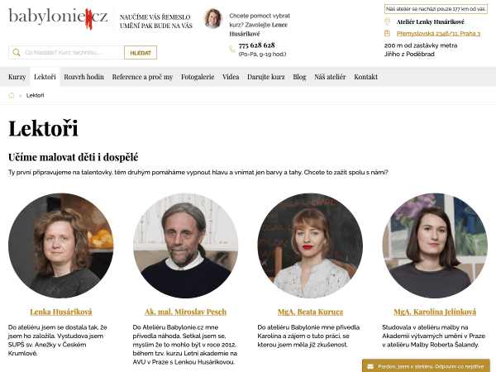Open the Rozvrh hodin menu item
496x372 pixels.
(83, 77)
